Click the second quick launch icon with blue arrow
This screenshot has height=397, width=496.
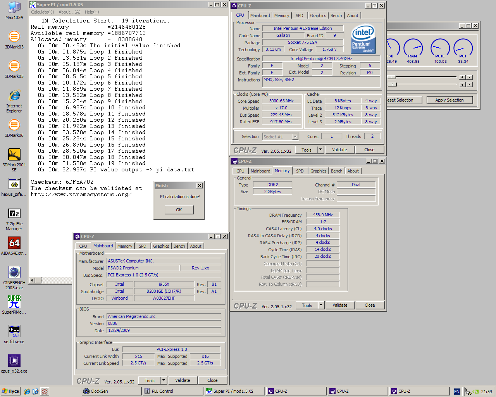36,392
